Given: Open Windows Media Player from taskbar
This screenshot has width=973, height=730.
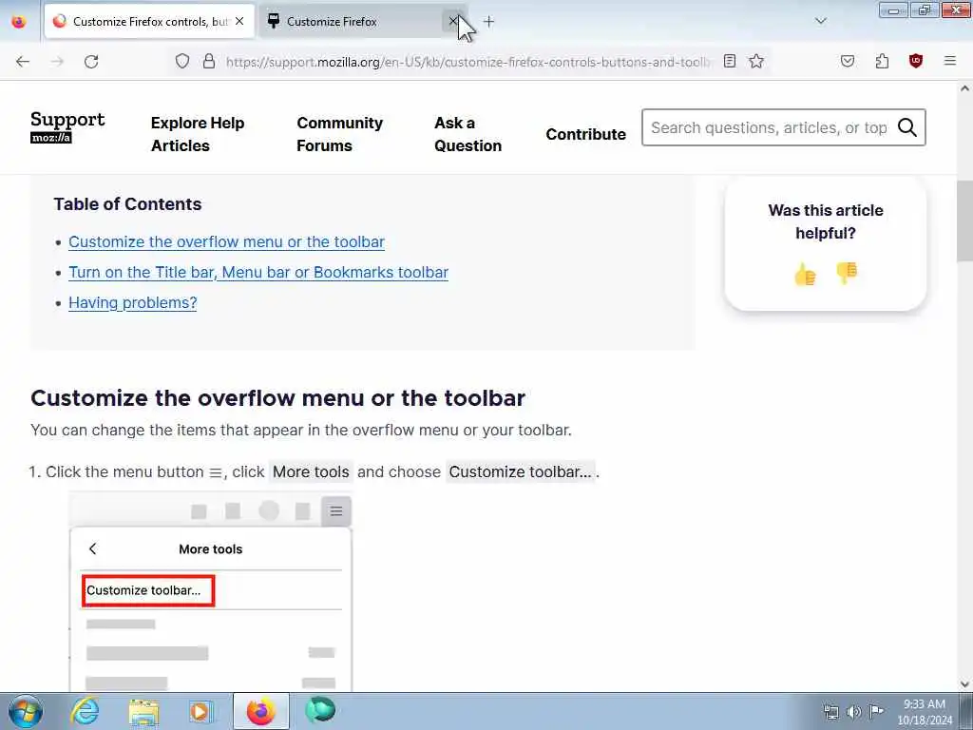Looking at the screenshot, I should 200,711.
